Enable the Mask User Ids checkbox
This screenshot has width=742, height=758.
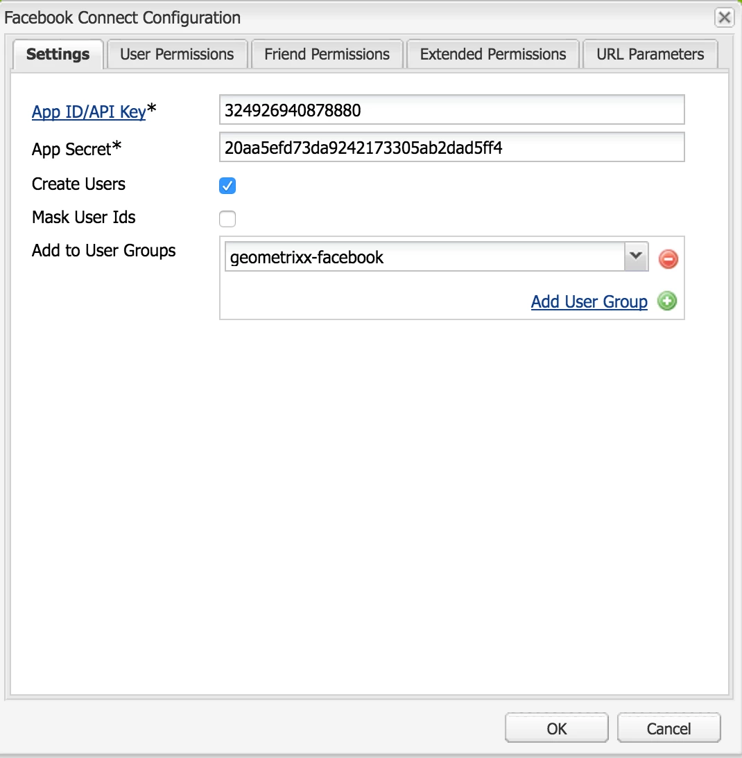(227, 218)
